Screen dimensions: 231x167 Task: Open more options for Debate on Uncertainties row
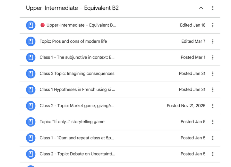213,154
